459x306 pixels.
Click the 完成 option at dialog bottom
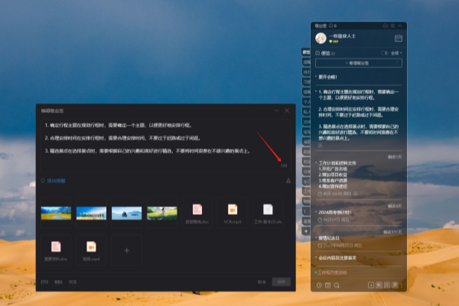tap(73, 282)
